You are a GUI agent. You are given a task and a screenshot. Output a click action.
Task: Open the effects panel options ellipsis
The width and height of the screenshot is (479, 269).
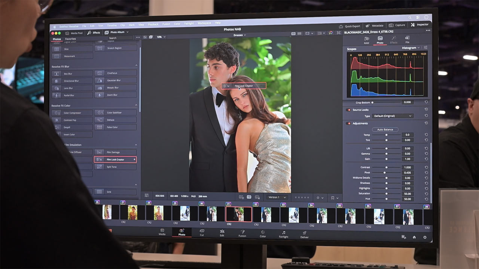[x=138, y=37]
